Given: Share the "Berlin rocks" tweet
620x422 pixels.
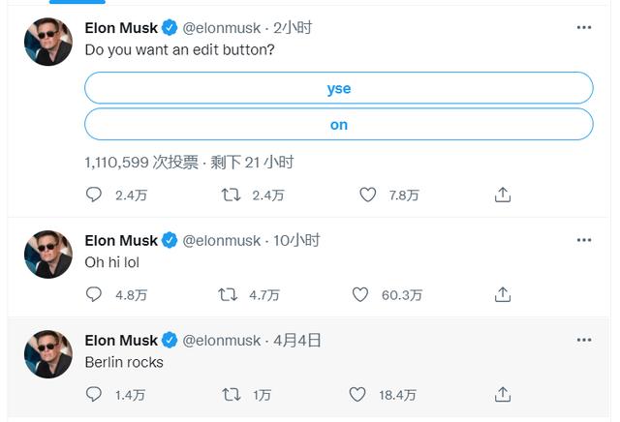Looking at the screenshot, I should point(503,394).
